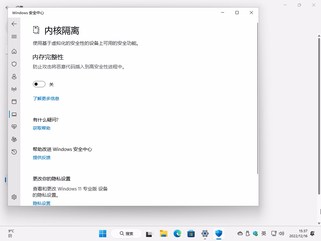
Task: Click 提供反馈 to improve Windows 安全中心
Action: tap(41, 157)
